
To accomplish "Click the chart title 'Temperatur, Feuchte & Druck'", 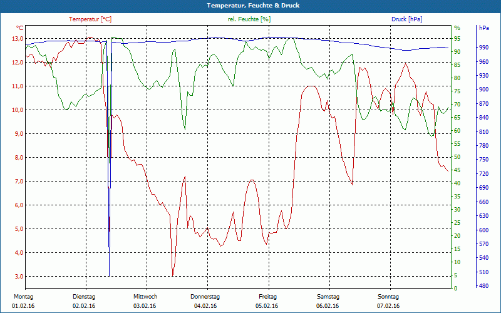I will click(253, 6).
